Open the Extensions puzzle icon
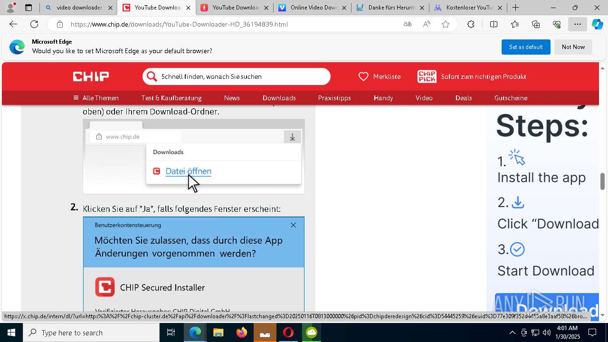Screen dimensions: 608x342 click(471, 24)
